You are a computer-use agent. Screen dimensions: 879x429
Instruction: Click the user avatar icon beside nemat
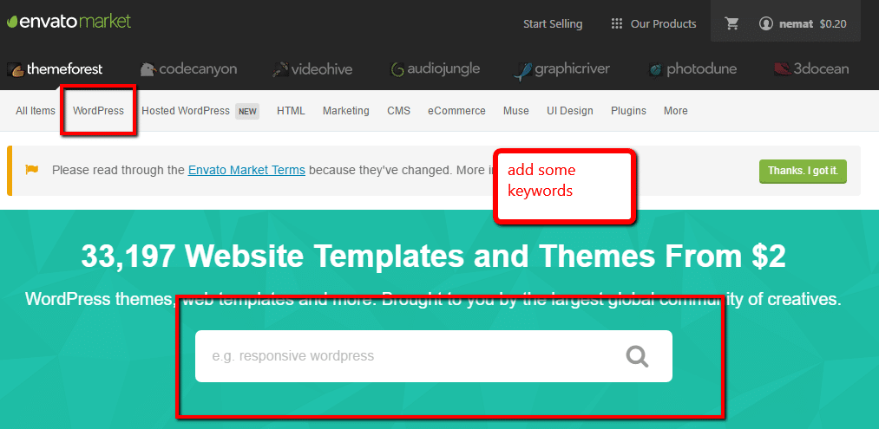[765, 23]
